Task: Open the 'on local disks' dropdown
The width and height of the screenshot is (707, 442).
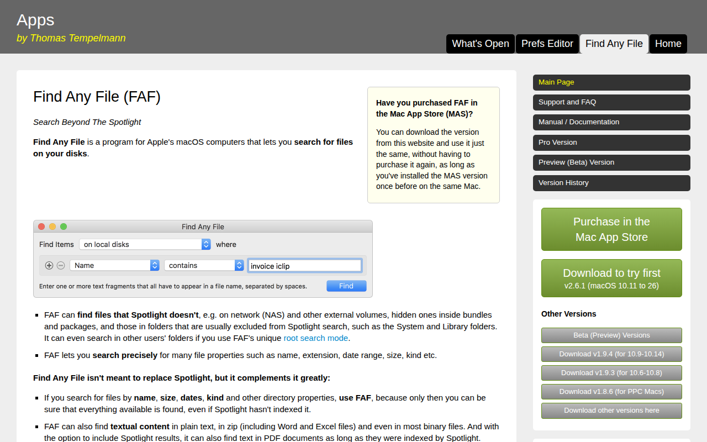Action: click(x=145, y=244)
